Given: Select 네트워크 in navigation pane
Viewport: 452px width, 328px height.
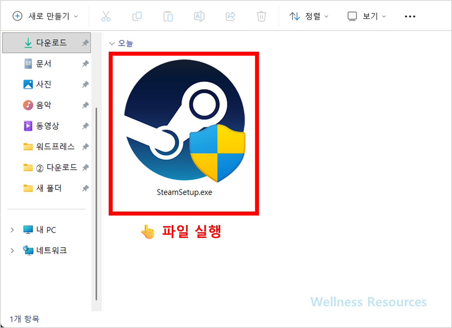Looking at the screenshot, I should [51, 250].
